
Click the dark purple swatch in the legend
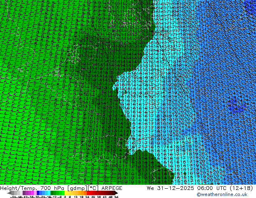pos(24,193)
